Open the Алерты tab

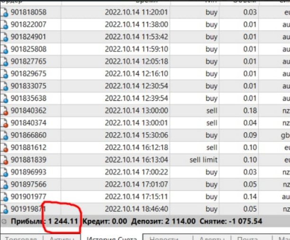tap(212, 238)
